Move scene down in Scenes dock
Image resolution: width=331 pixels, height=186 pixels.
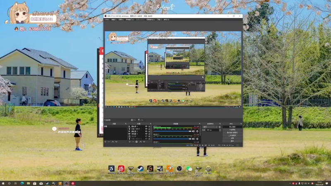point(116,142)
